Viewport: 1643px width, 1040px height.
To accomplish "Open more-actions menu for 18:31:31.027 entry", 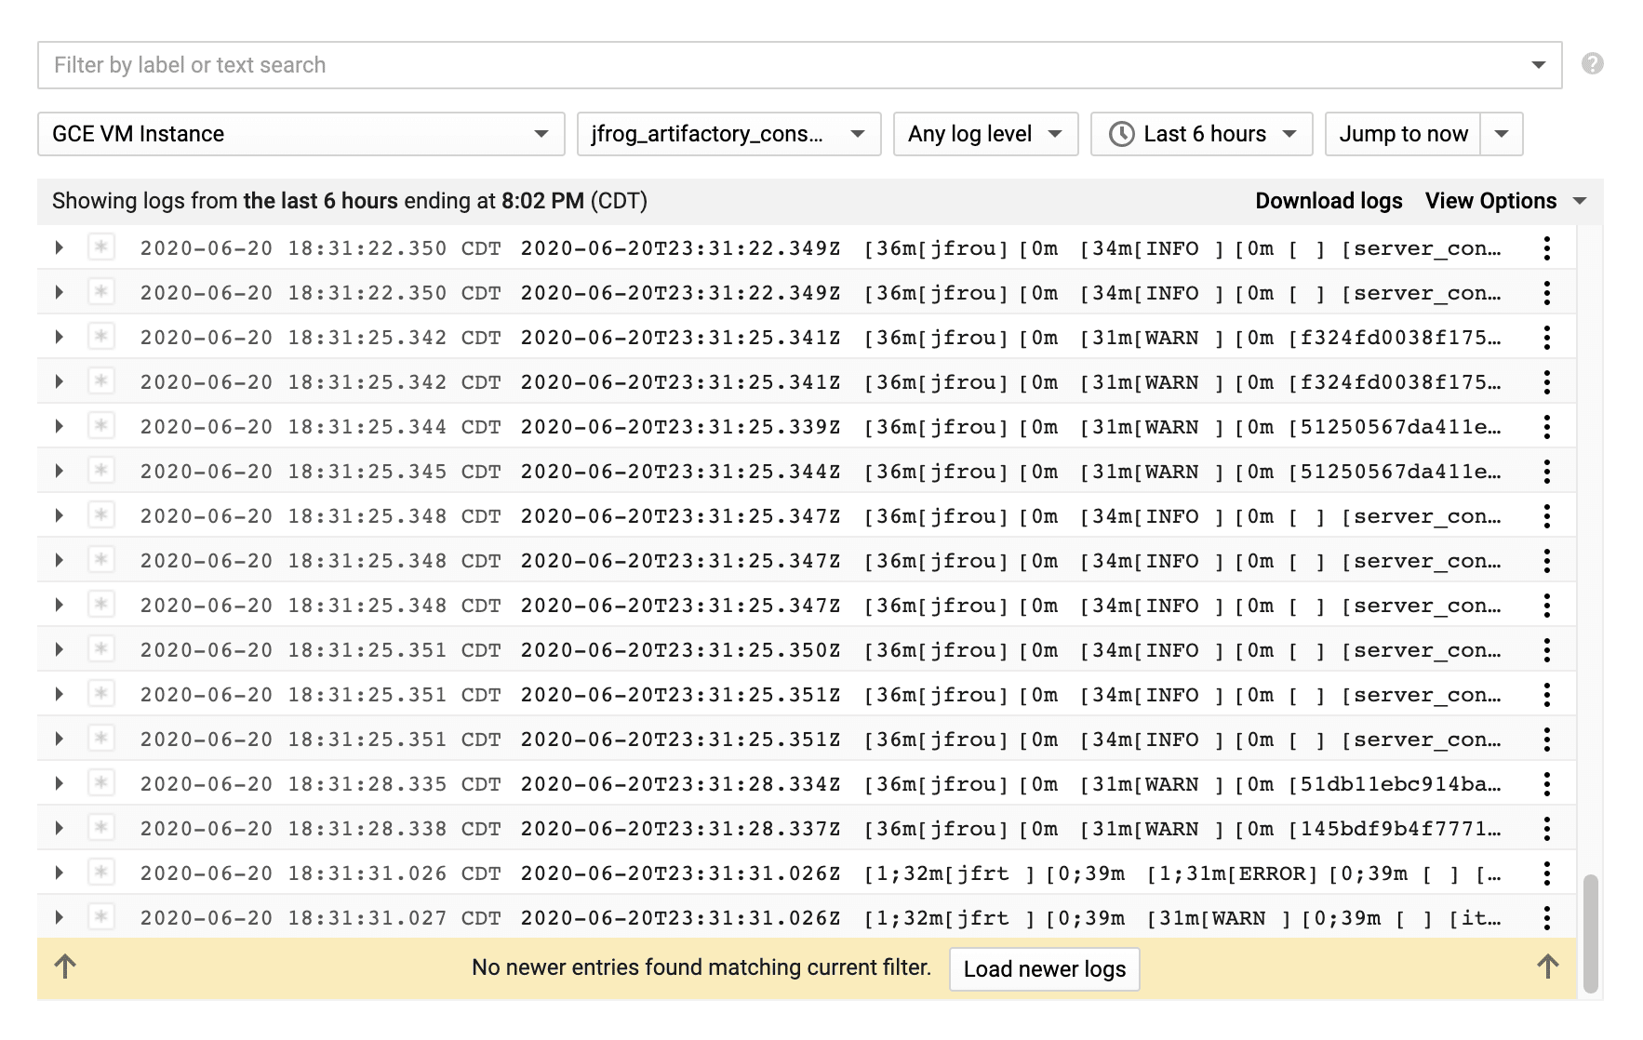I will point(1546,918).
